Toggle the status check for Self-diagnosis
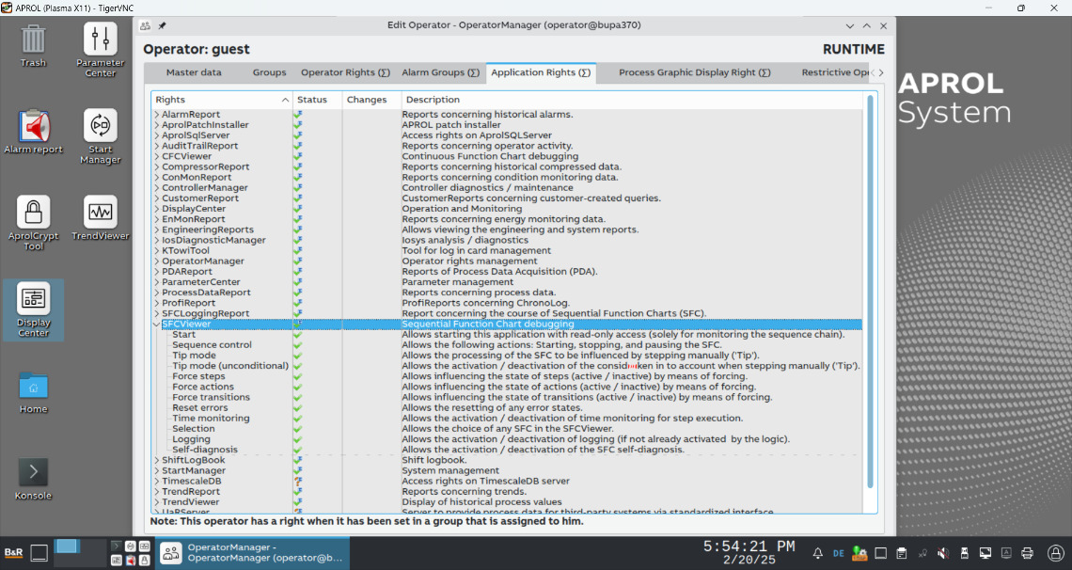The image size is (1072, 570). tap(297, 450)
